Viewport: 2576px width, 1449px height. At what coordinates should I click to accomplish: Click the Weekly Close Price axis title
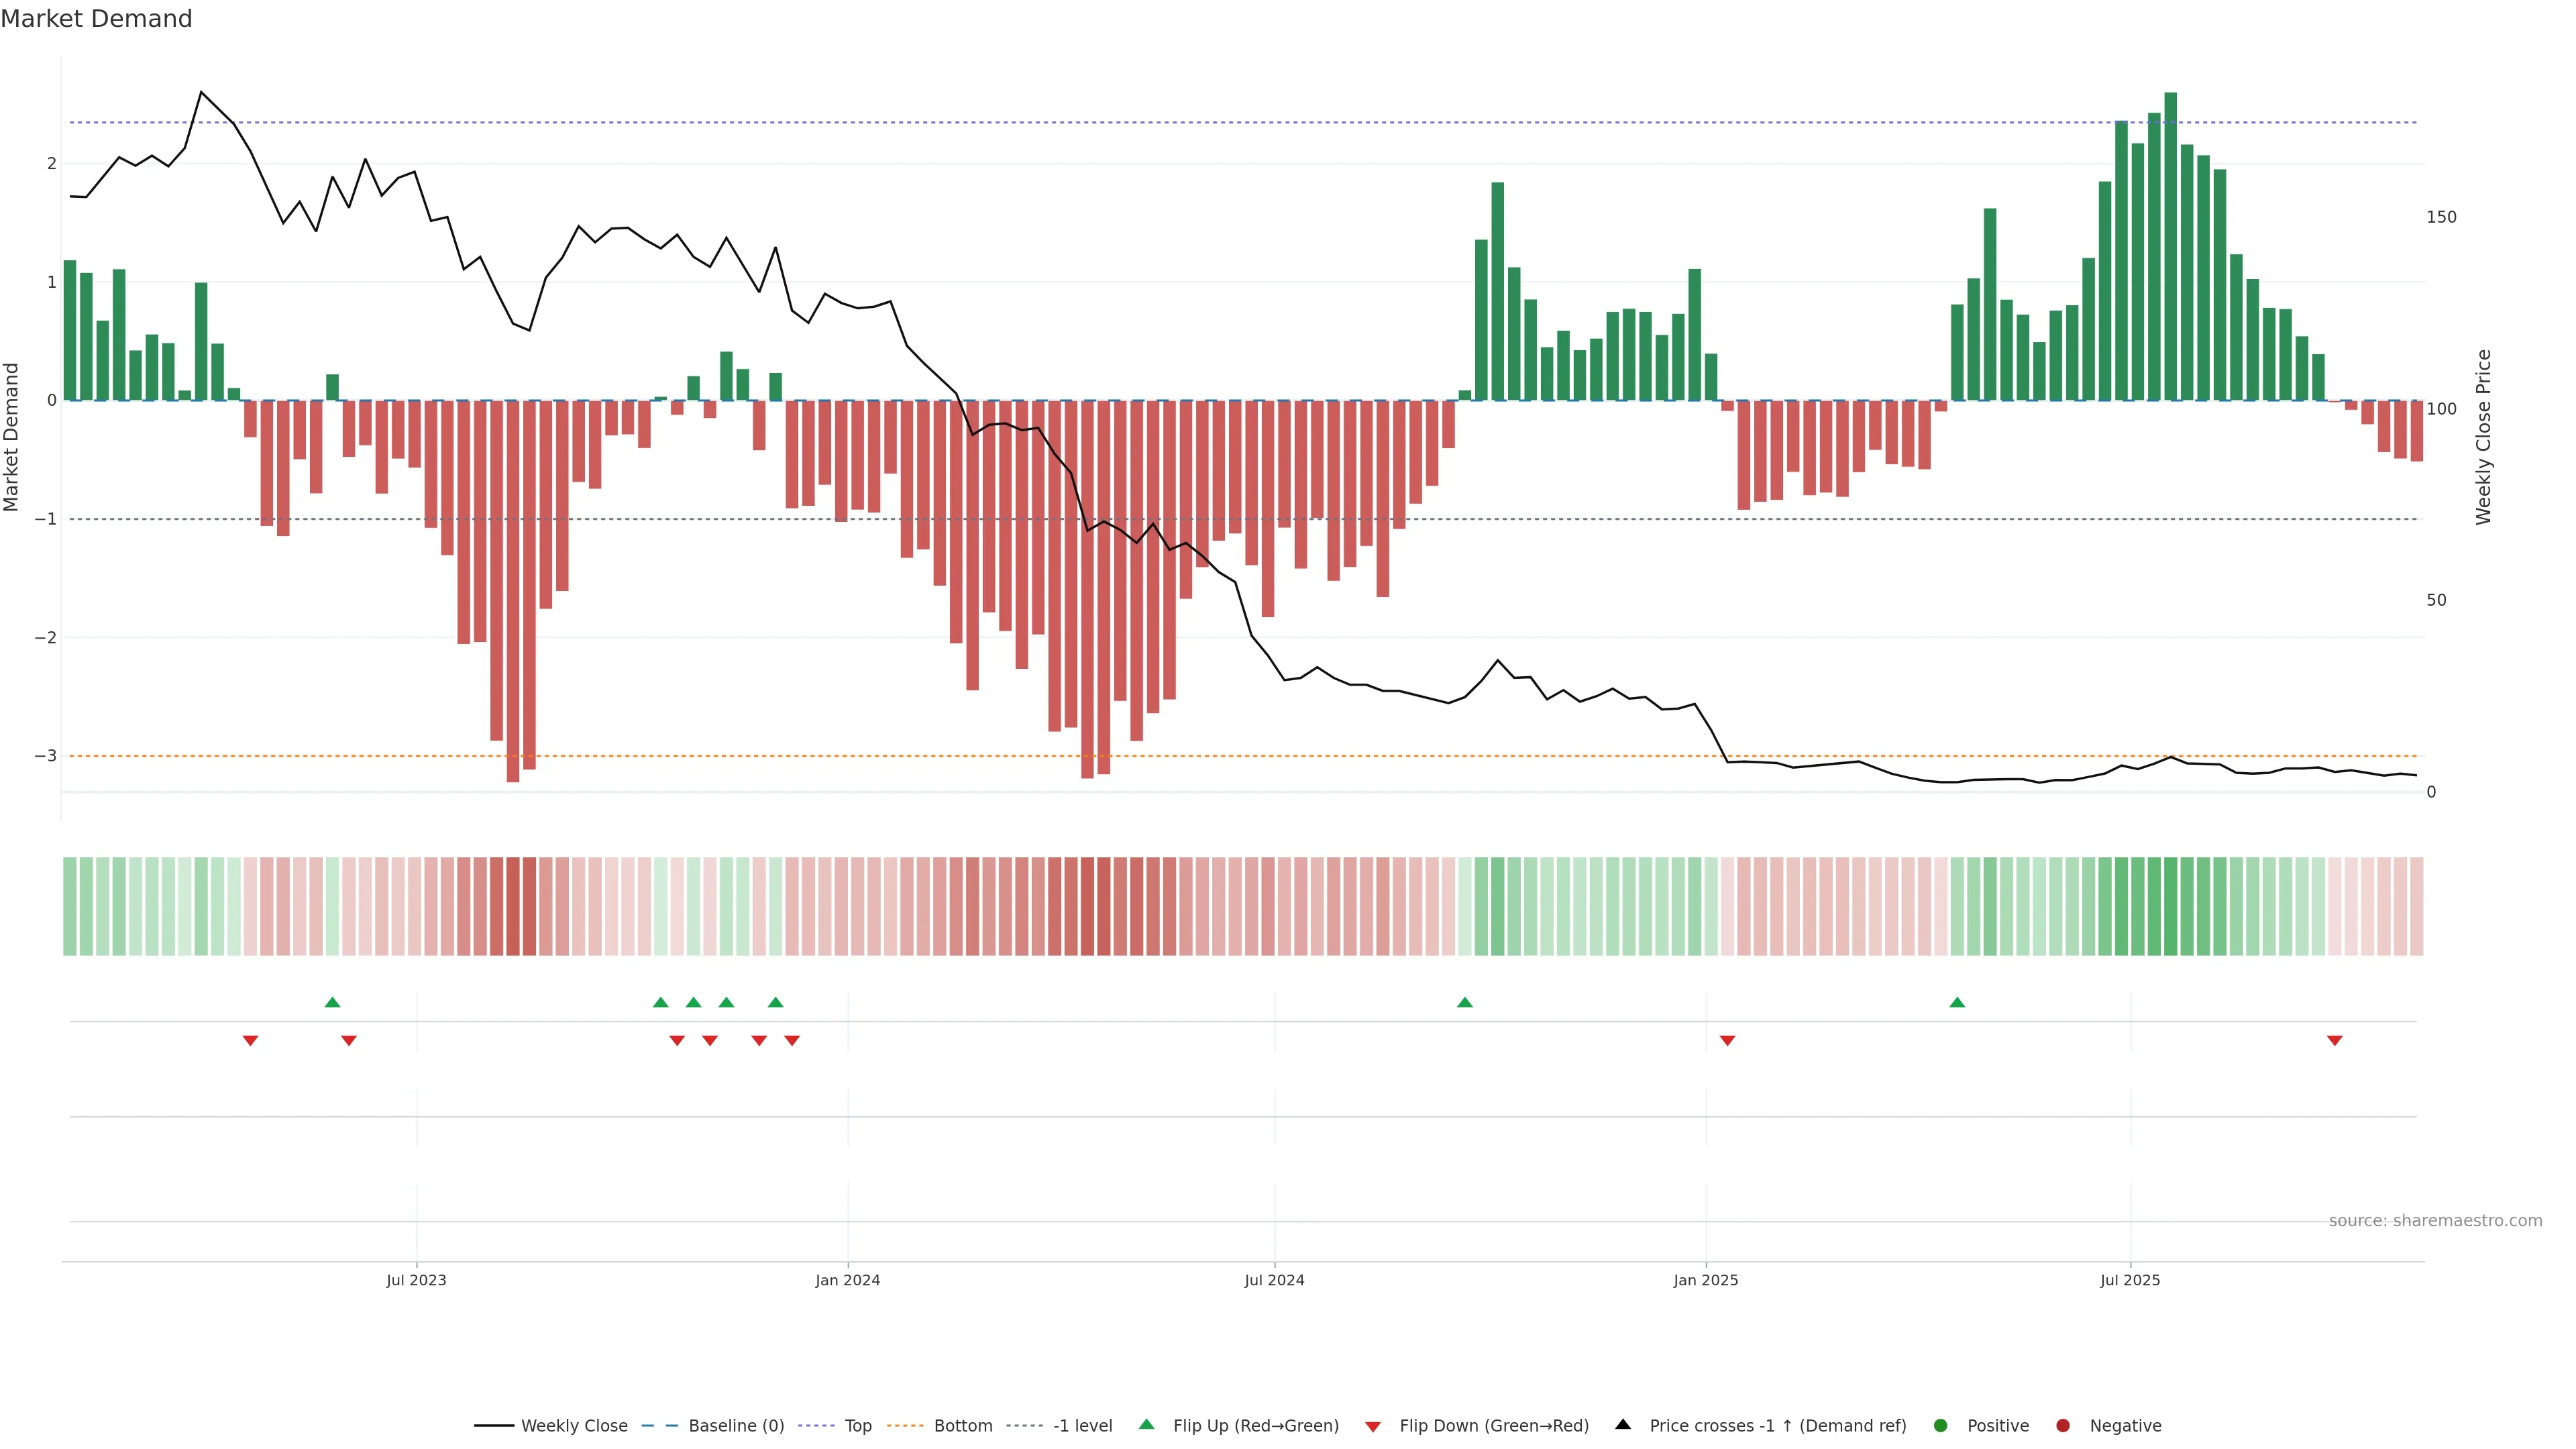point(2484,437)
